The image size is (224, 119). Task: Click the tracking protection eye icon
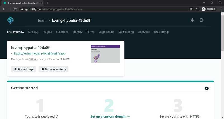tap(191, 9)
